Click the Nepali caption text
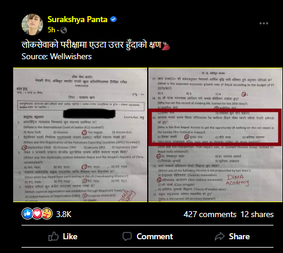Screen dimensions: 283x253 tap(92, 45)
